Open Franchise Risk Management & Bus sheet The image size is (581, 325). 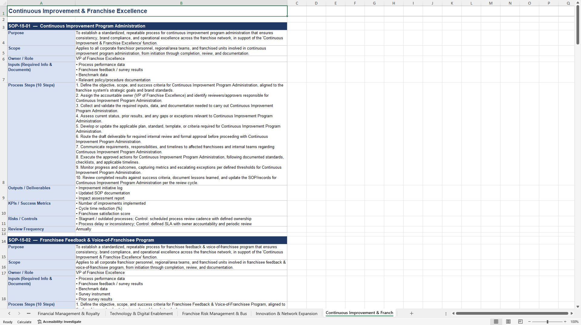point(214,314)
